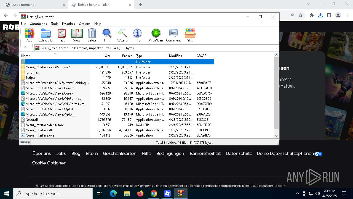Open the Jobs footer link
The width and height of the screenshot is (353, 199).
coord(61,153)
